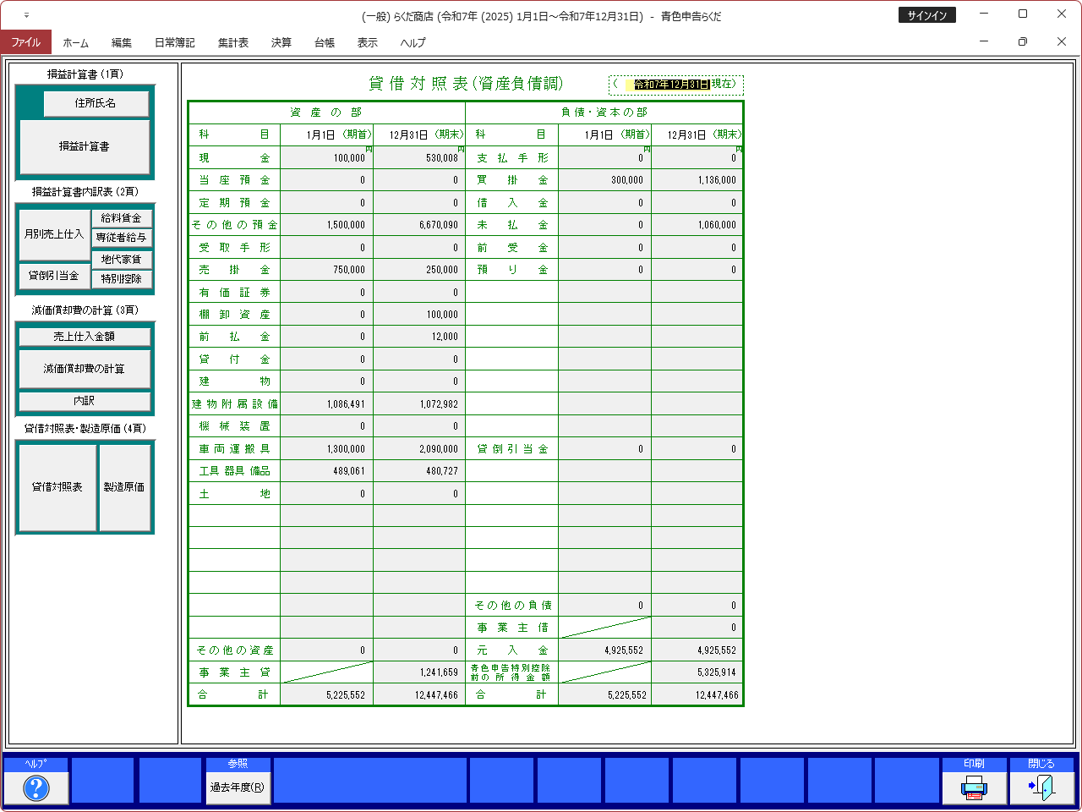The height and width of the screenshot is (812, 1082).
Task: Open the 損益計算書 page
Action: coord(84,146)
